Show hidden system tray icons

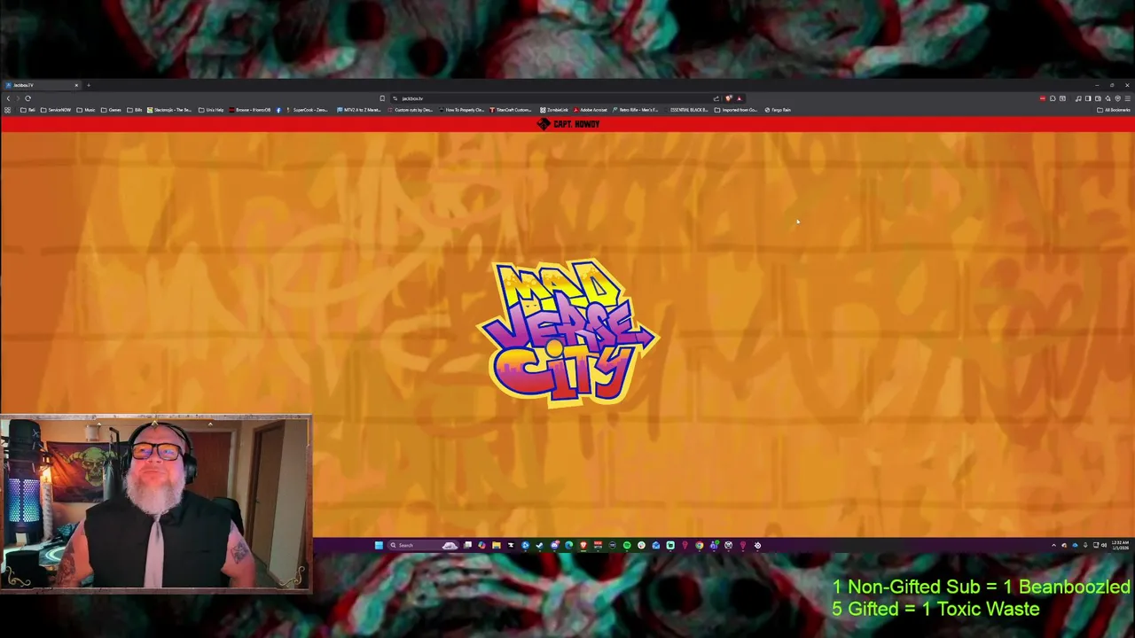click(1053, 545)
